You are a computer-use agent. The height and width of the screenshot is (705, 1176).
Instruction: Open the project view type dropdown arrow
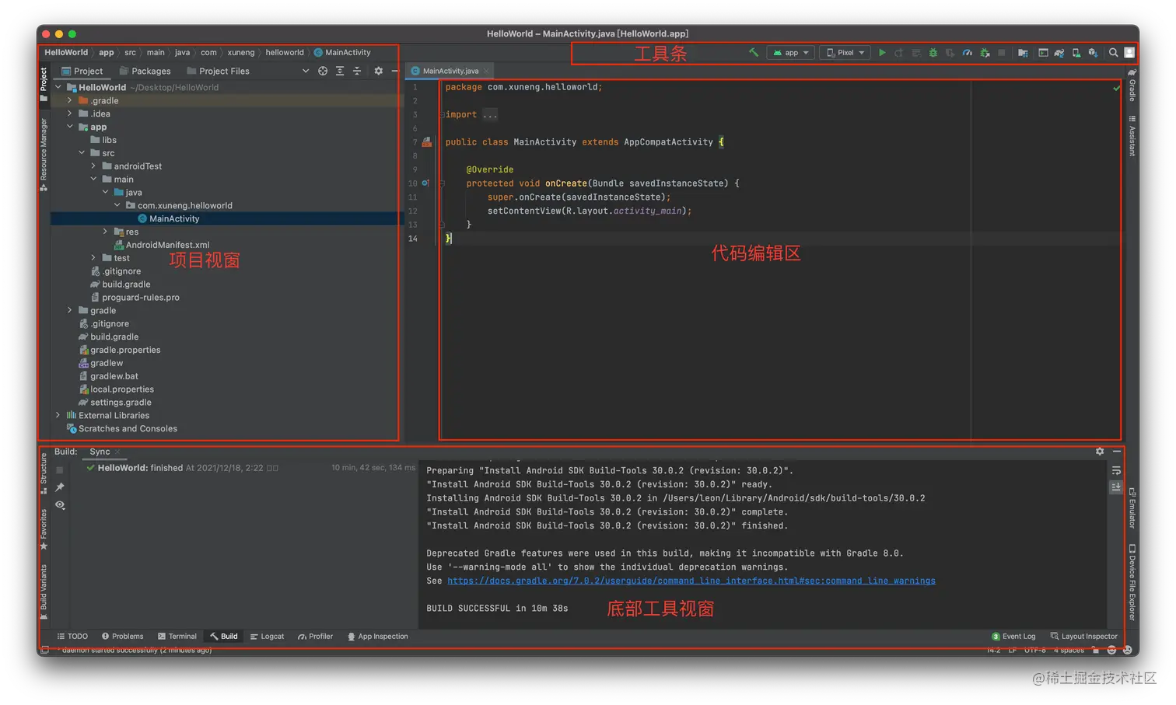point(305,71)
